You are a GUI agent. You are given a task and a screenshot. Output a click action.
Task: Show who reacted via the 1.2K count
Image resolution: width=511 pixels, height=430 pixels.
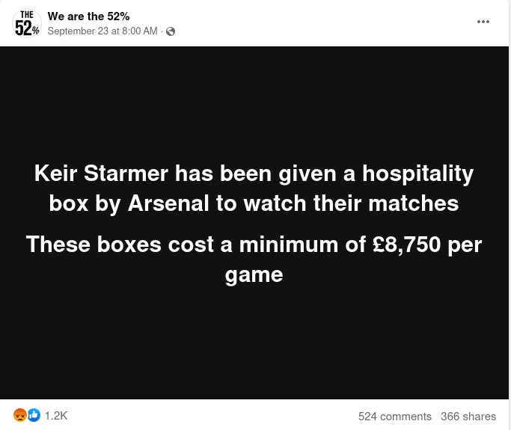point(56,416)
